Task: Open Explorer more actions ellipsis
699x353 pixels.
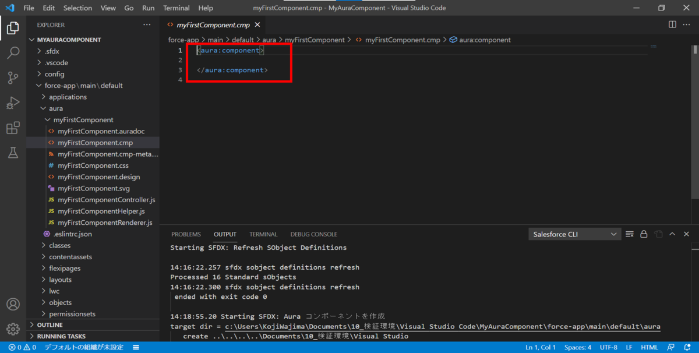Action: coord(147,25)
